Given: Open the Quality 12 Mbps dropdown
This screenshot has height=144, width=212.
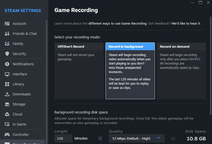Looking at the screenshot, I should [137, 138].
